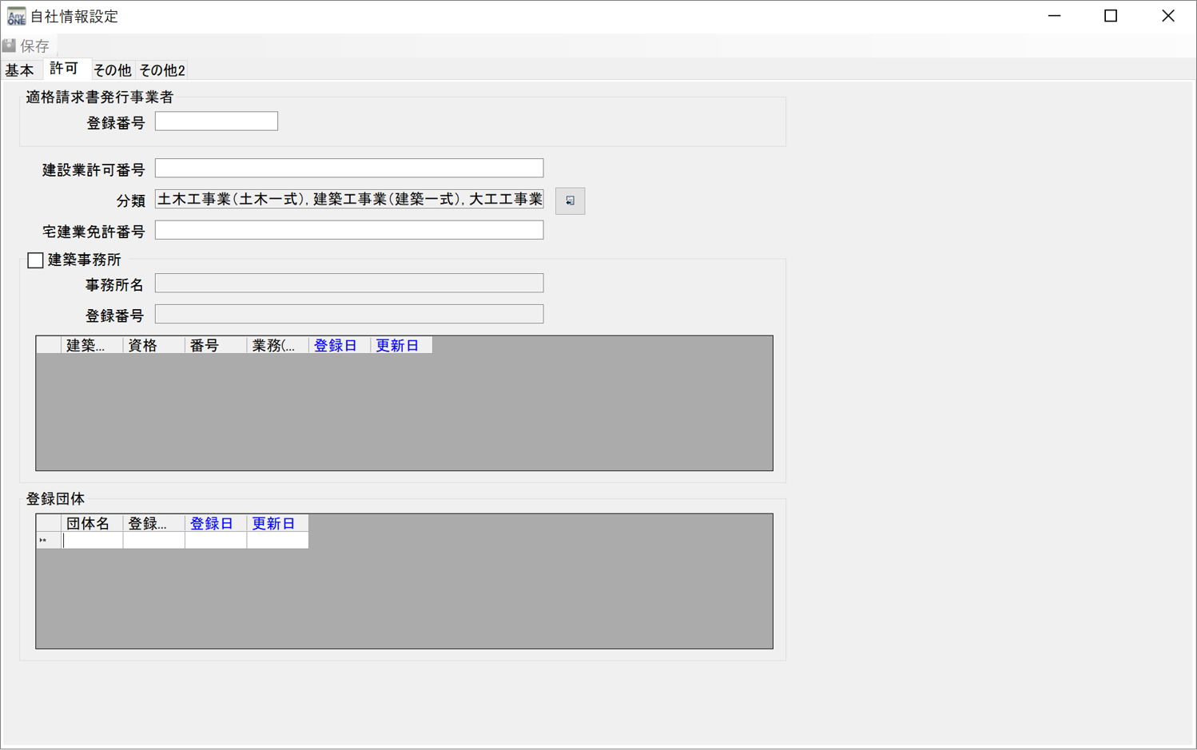Enable the 建築事務所 checkbox
Image resolution: width=1197 pixels, height=750 pixels.
[x=35, y=260]
